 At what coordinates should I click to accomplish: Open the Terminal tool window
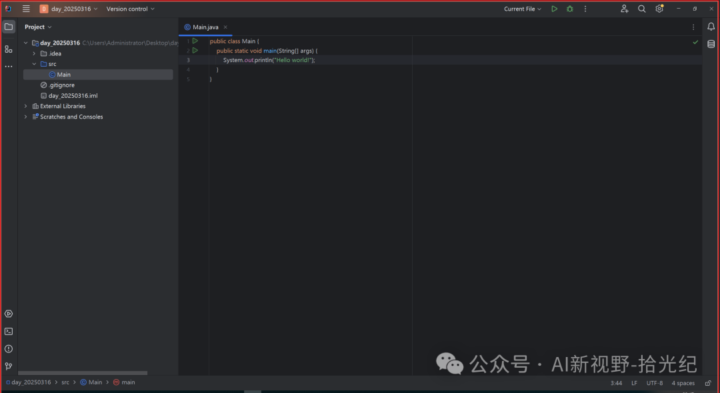click(x=9, y=331)
